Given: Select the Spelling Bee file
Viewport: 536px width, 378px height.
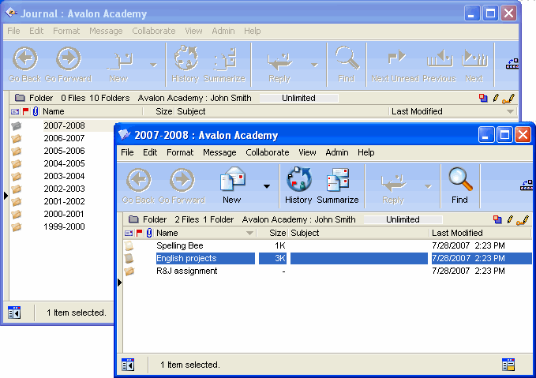Looking at the screenshot, I should tap(180, 246).
